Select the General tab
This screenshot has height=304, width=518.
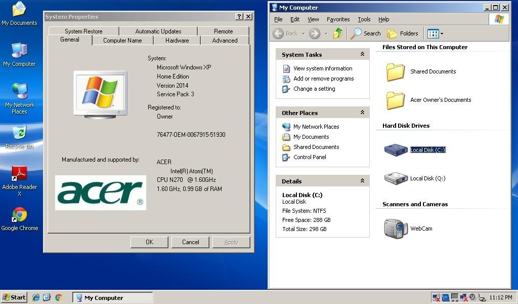[x=70, y=40]
